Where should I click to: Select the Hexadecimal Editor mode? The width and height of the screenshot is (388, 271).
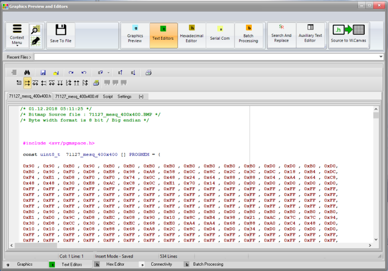[x=192, y=35]
